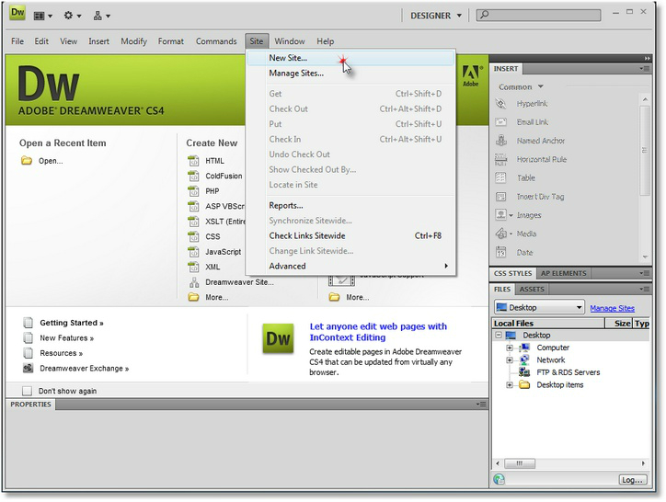Click the Media insert icon
The image size is (666, 502).
(x=500, y=234)
